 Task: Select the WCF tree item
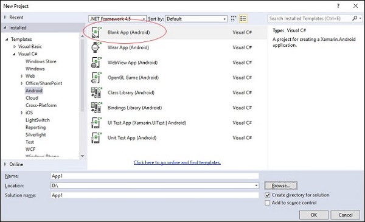30,149
